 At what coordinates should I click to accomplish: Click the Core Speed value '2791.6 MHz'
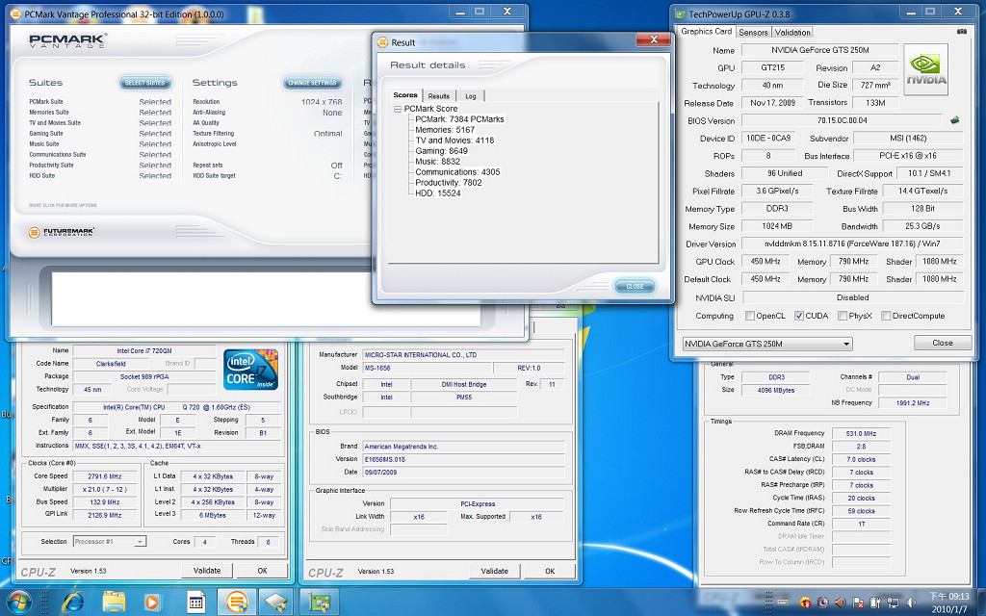(x=104, y=476)
